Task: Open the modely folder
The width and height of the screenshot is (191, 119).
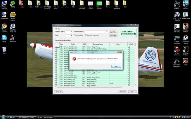Action: coord(30,4)
